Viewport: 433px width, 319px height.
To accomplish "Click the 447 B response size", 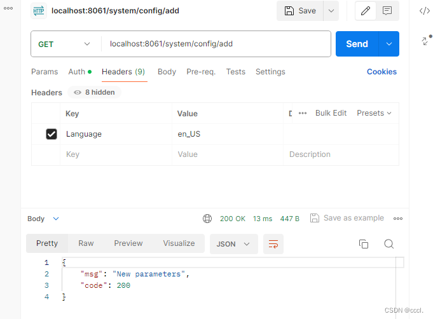I will [x=290, y=219].
